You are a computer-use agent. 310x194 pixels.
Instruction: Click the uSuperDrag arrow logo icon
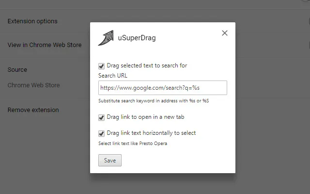pyautogui.click(x=106, y=37)
